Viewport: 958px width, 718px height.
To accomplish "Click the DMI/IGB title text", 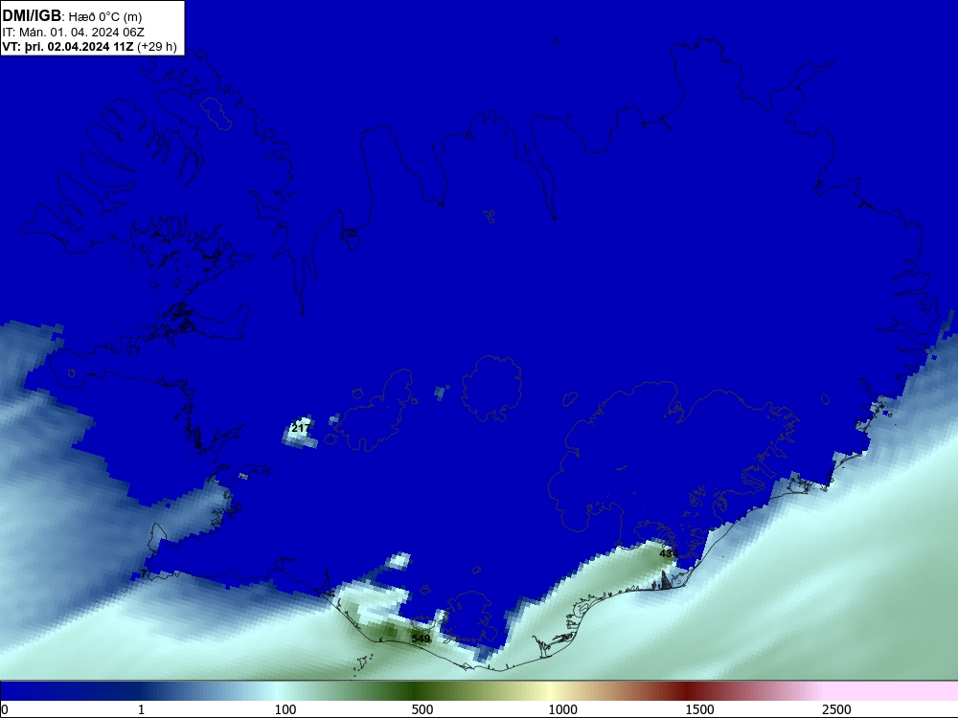I will click(32, 16).
